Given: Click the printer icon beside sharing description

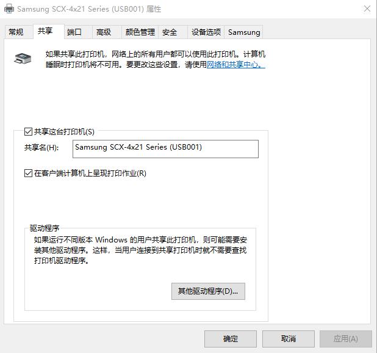Looking at the screenshot, I should (x=23, y=59).
